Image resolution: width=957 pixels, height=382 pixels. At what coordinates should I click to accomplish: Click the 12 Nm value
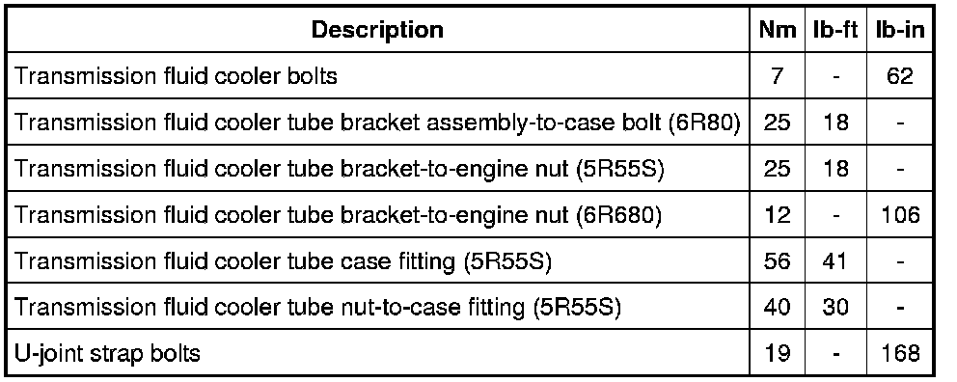777,215
